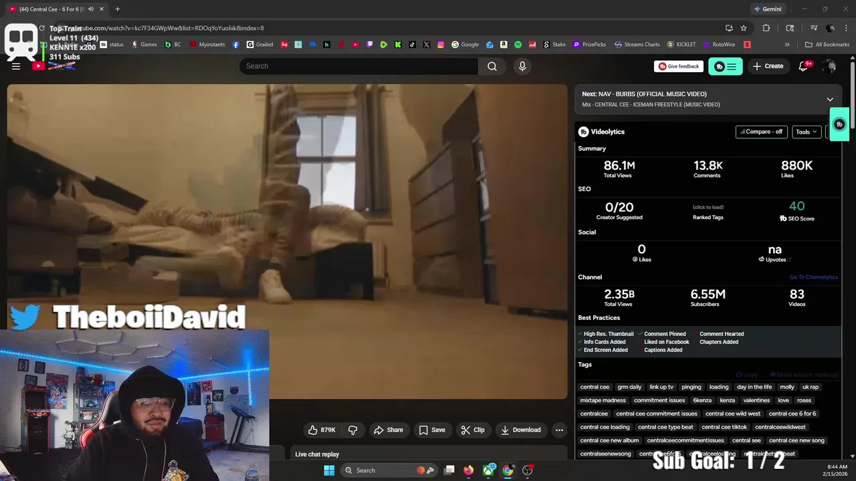Open Go To Channelytics link
Image resolution: width=856 pixels, height=481 pixels.
(x=813, y=277)
